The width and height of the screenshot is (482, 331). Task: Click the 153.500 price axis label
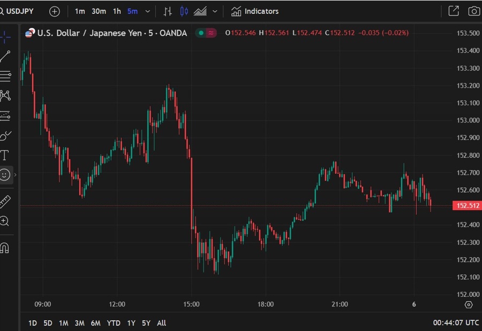click(468, 33)
